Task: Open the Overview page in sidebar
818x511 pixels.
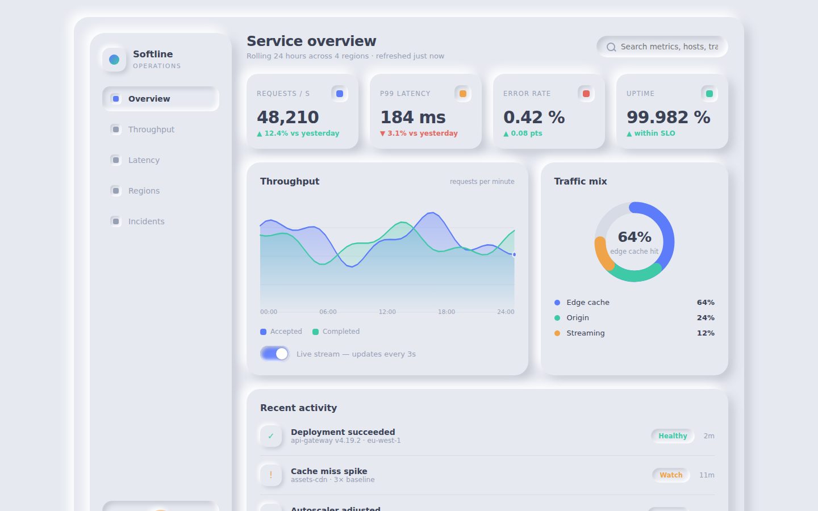Action: click(161, 99)
